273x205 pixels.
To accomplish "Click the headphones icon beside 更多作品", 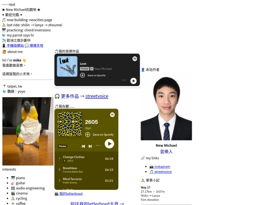I will (x=57, y=96).
